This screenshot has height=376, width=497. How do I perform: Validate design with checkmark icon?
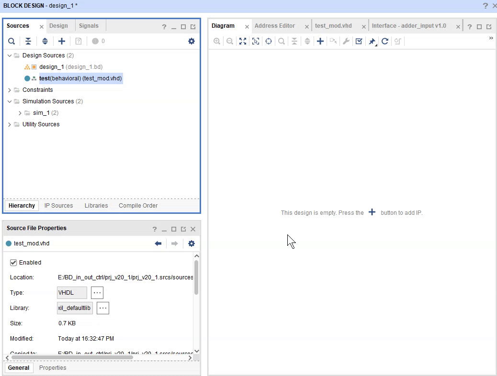pos(359,41)
